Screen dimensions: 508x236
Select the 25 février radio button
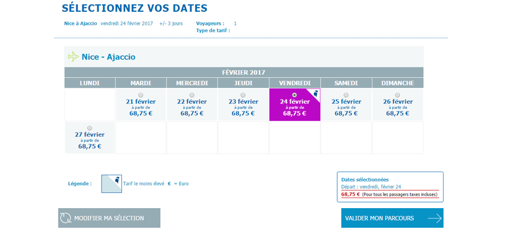tap(346, 95)
